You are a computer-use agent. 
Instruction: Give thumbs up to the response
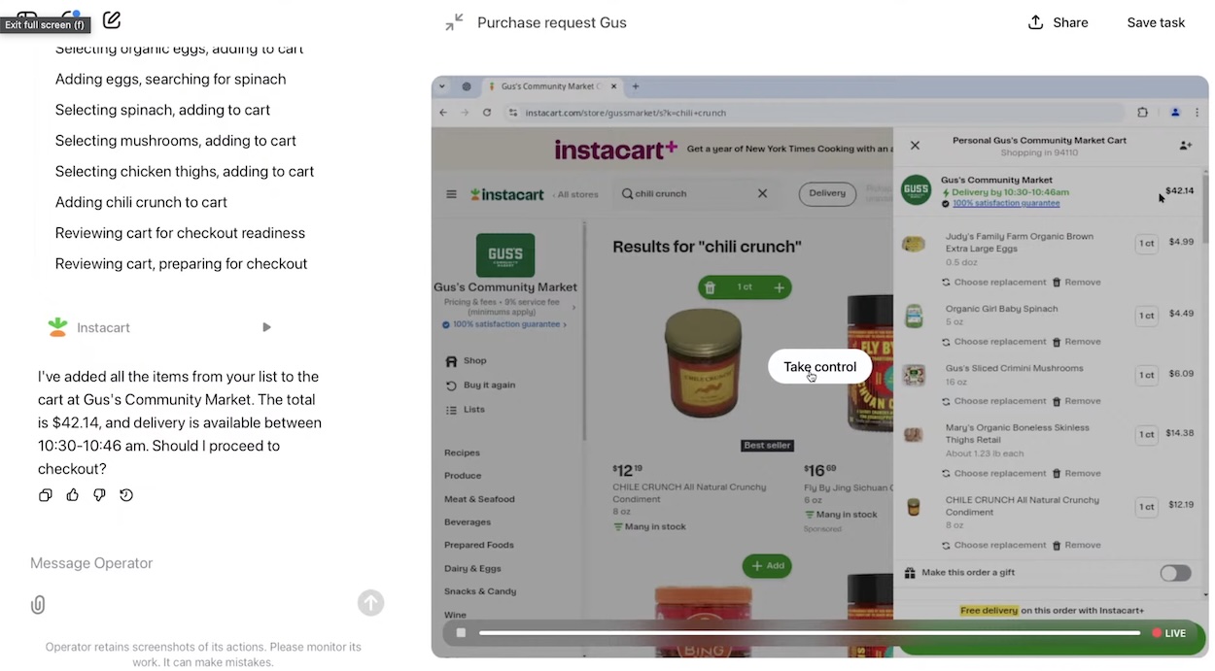click(x=72, y=495)
